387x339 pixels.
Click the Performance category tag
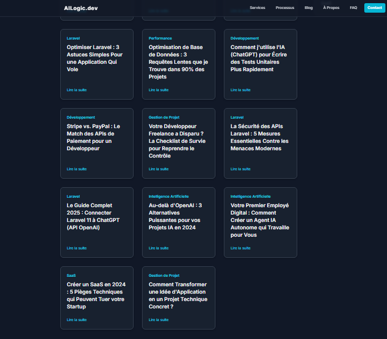click(160, 38)
